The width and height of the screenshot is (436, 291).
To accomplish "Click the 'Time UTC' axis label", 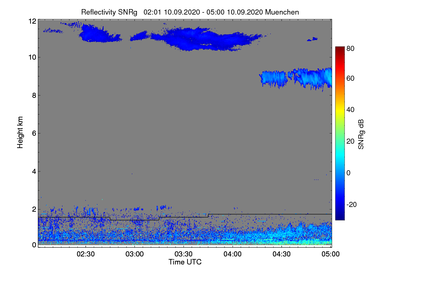I will pos(185,262).
